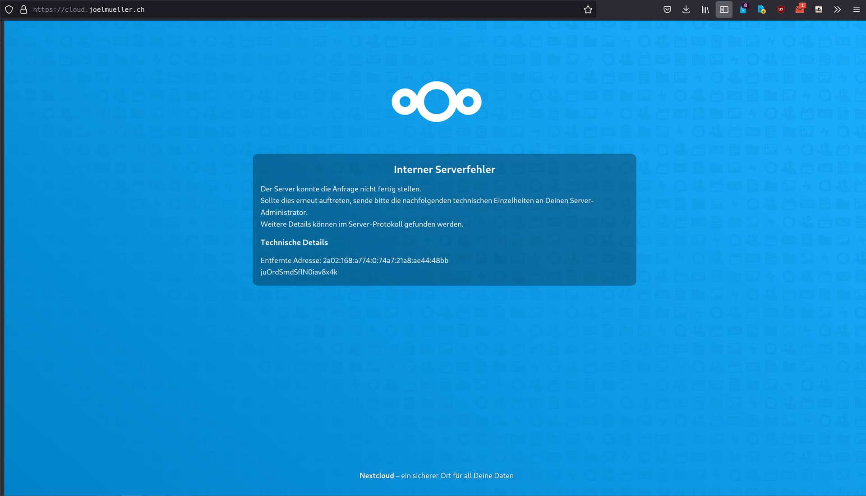The image size is (866, 496).
Task: Click the site security padlock icon
Action: pyautogui.click(x=23, y=9)
